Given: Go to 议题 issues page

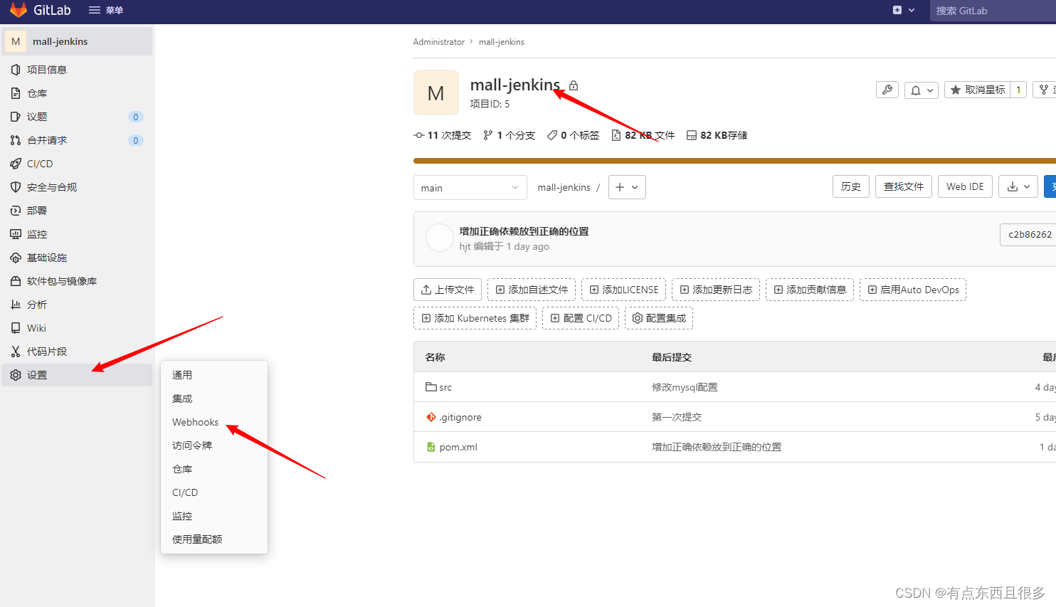Looking at the screenshot, I should [78, 117].
